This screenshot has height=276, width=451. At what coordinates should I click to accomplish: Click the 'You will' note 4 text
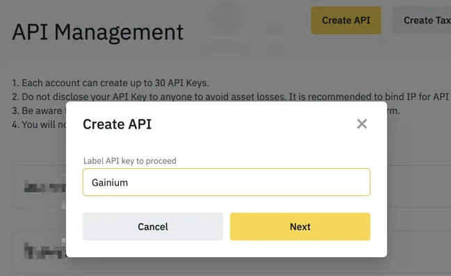[x=39, y=124]
